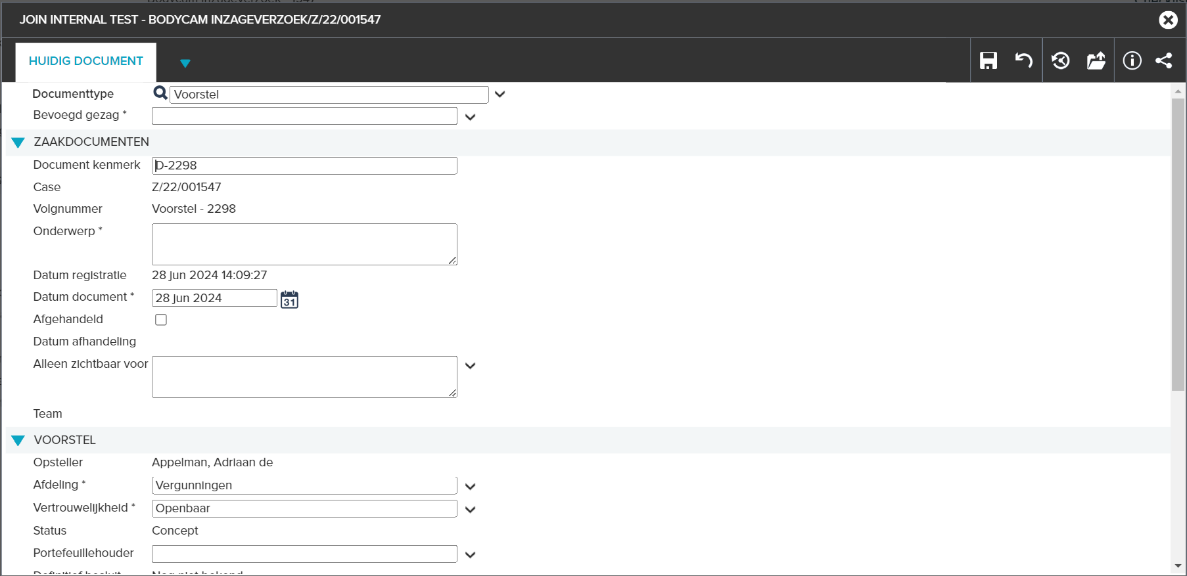Open the Documenttype dropdown arrow
1187x576 pixels.
500,94
